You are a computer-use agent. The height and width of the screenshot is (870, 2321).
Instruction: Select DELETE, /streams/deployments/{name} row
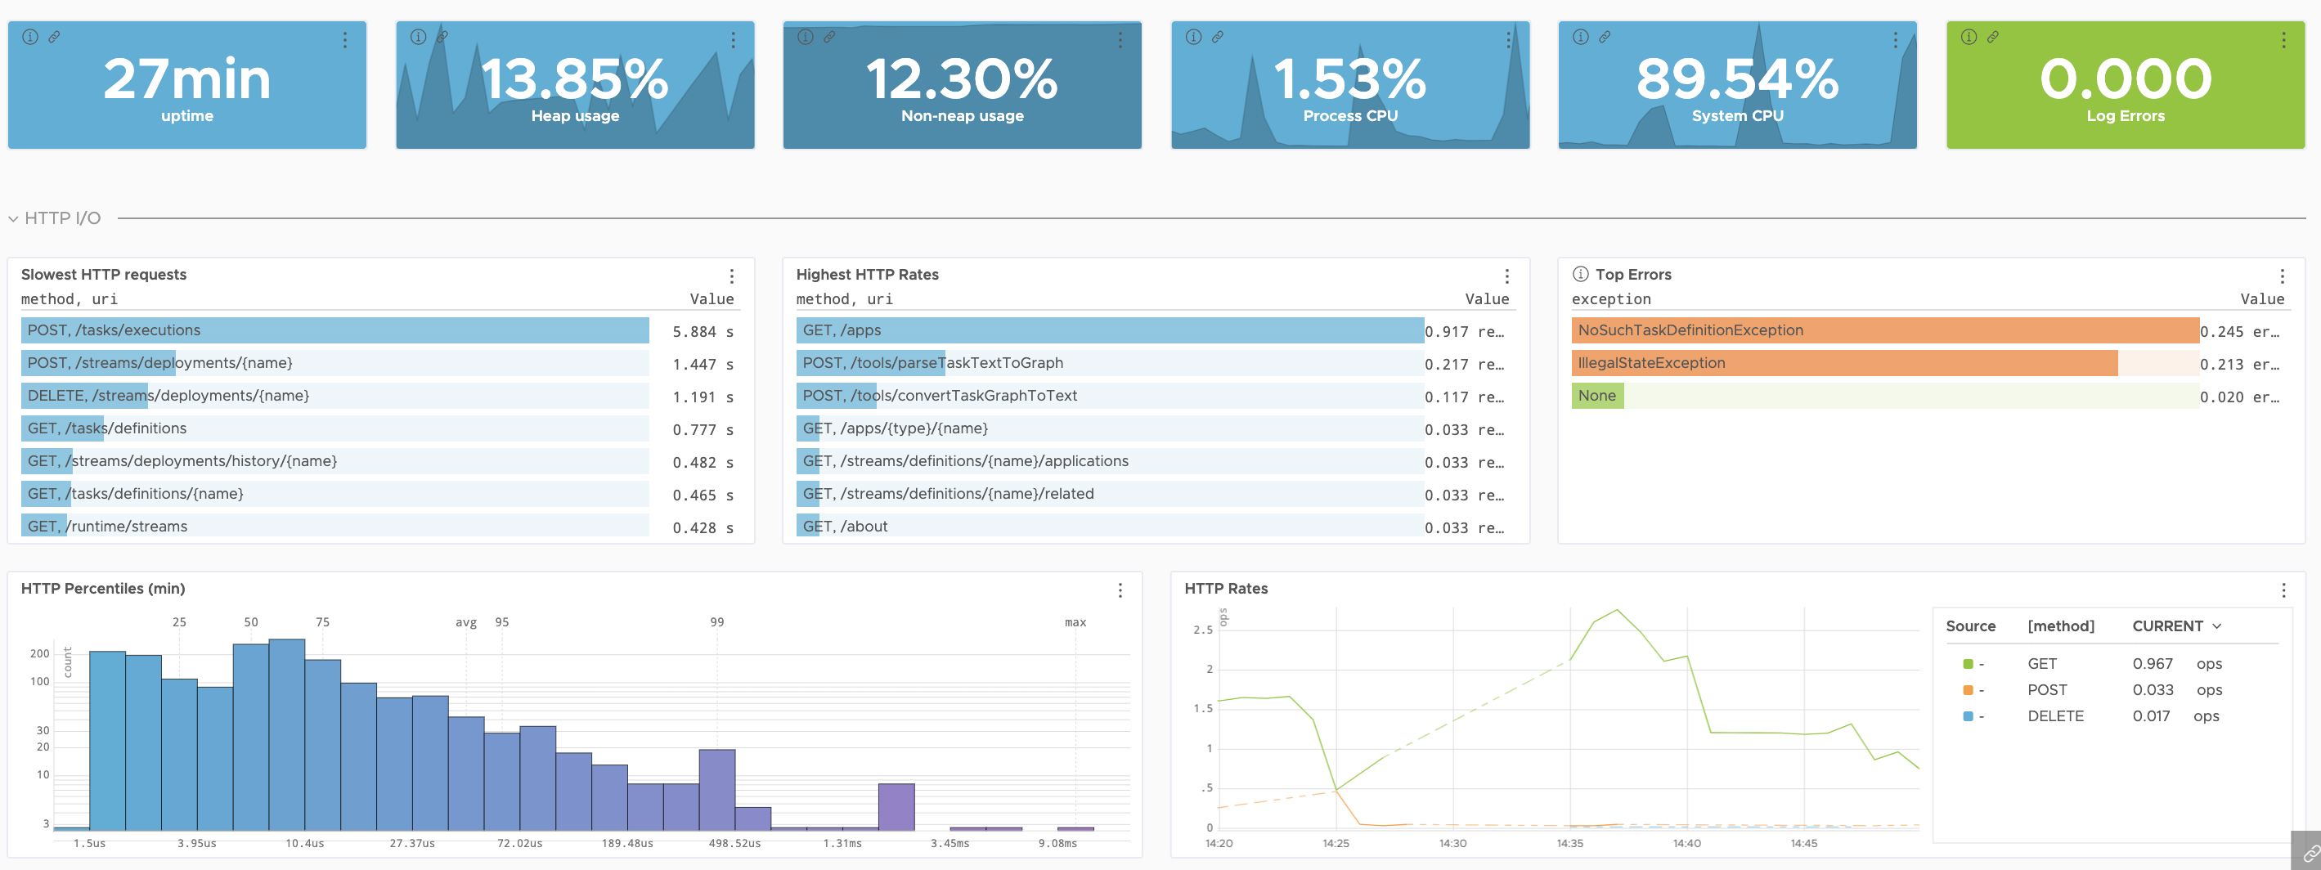coord(379,396)
